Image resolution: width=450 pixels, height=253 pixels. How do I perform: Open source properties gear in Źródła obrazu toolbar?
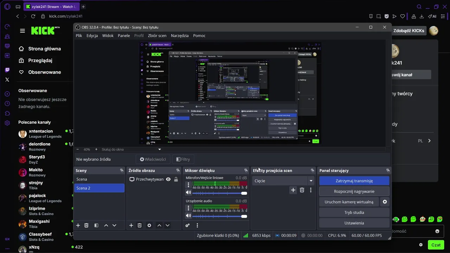tap(149, 226)
